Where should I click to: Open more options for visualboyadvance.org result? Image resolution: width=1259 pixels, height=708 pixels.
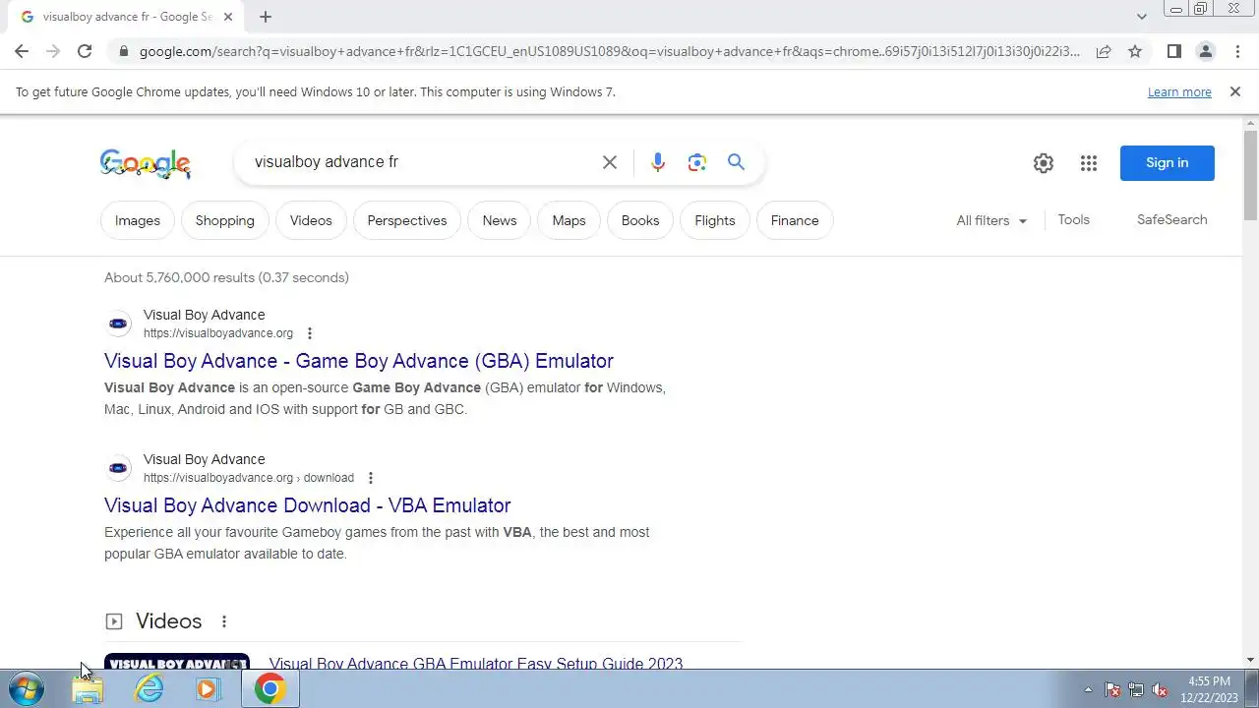tap(310, 333)
